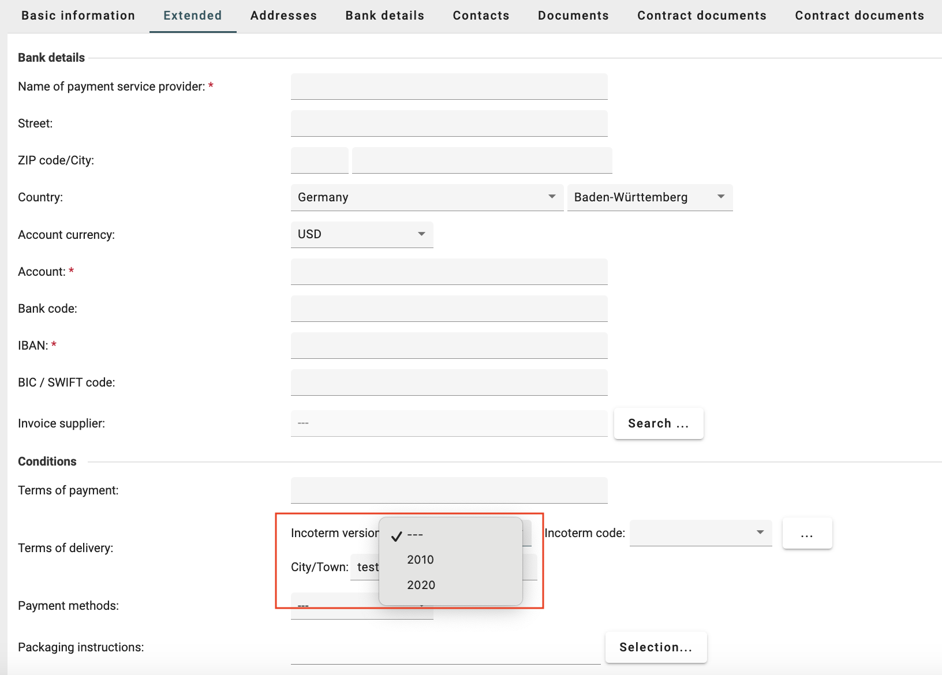Click the Terms of payment field
The width and height of the screenshot is (942, 675).
[x=448, y=490]
